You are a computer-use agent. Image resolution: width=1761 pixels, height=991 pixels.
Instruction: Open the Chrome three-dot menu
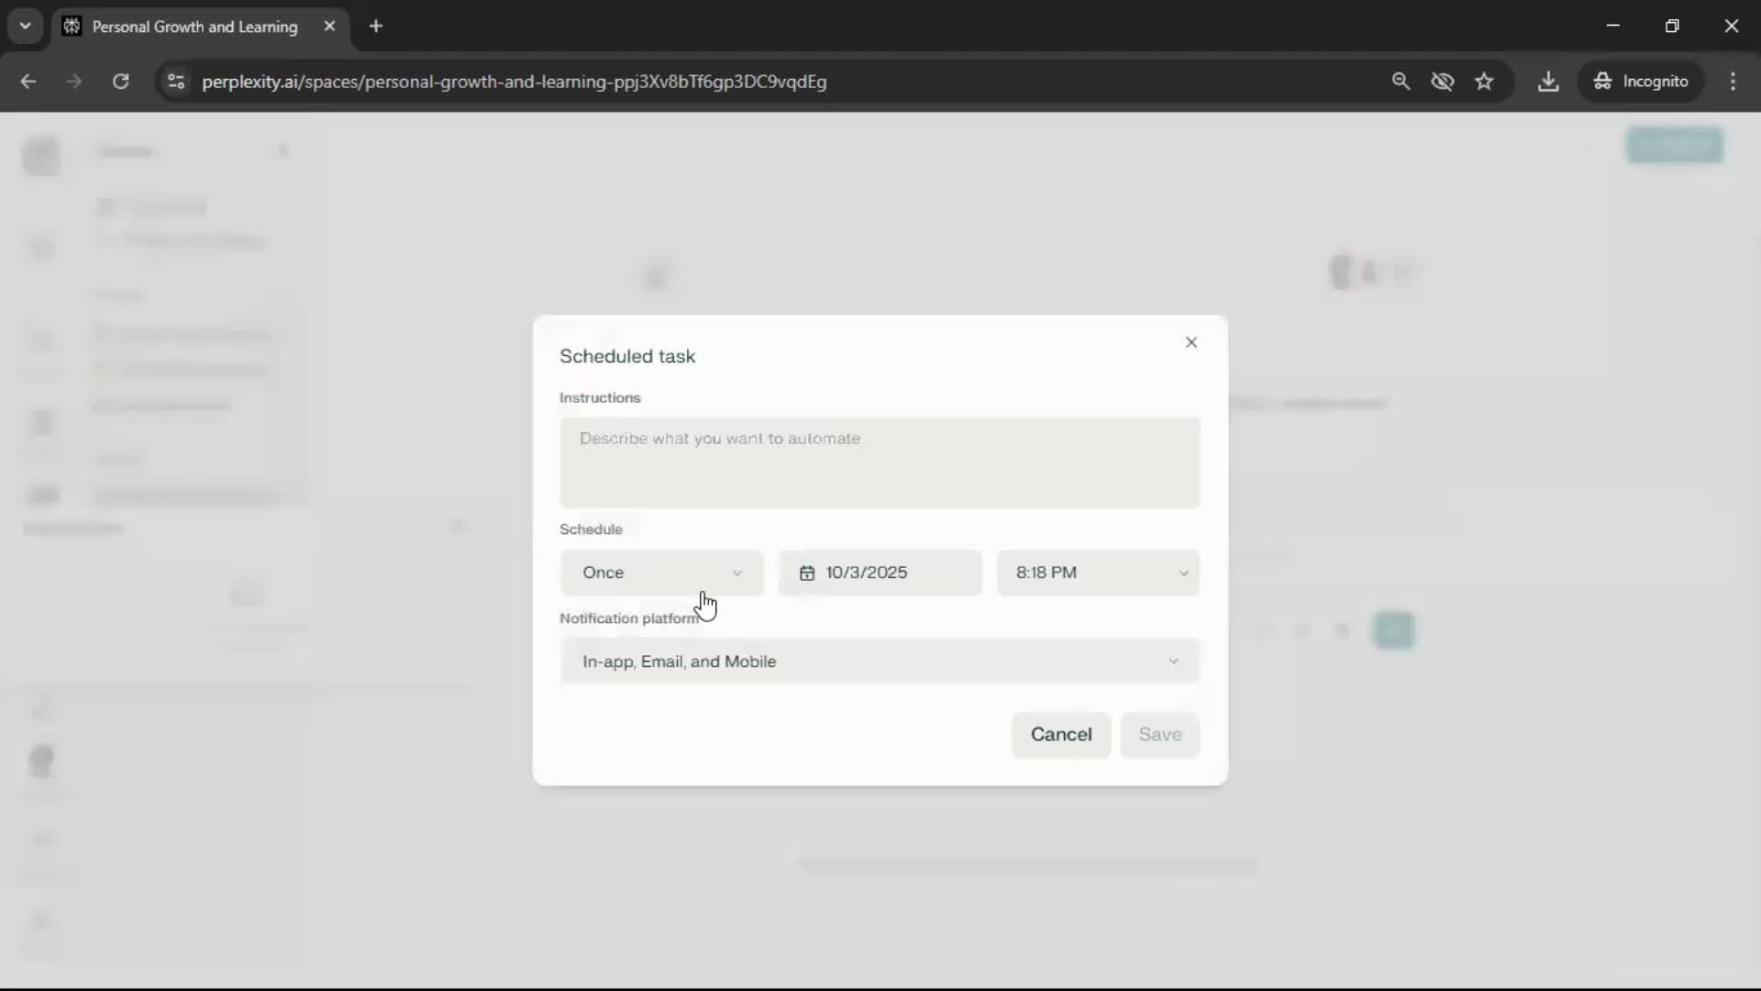pos(1733,82)
